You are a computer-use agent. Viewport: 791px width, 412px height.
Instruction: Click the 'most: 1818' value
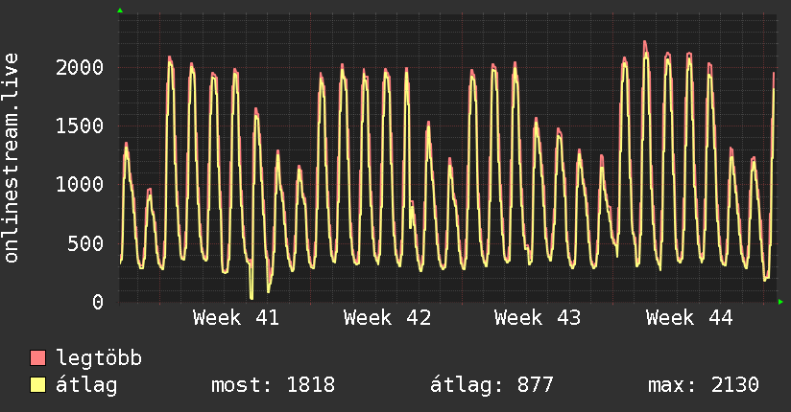point(273,385)
